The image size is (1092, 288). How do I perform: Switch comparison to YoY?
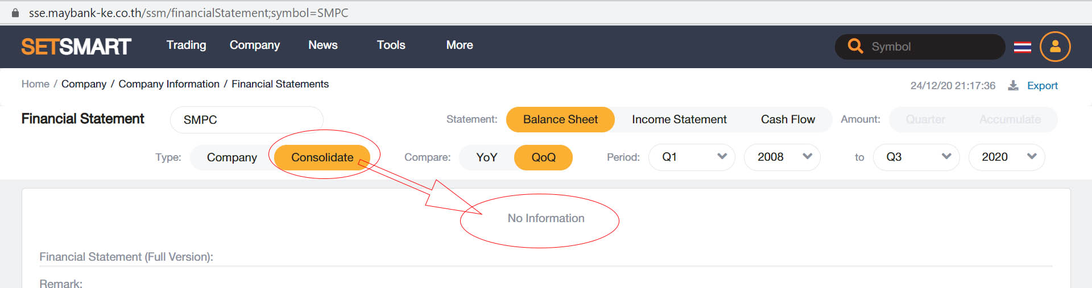(486, 157)
